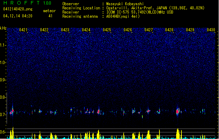The height and width of the screenshot is (139, 219).
Task: Click the 1.0 kHz axis label
Action: pyautogui.click(x=3, y=63)
